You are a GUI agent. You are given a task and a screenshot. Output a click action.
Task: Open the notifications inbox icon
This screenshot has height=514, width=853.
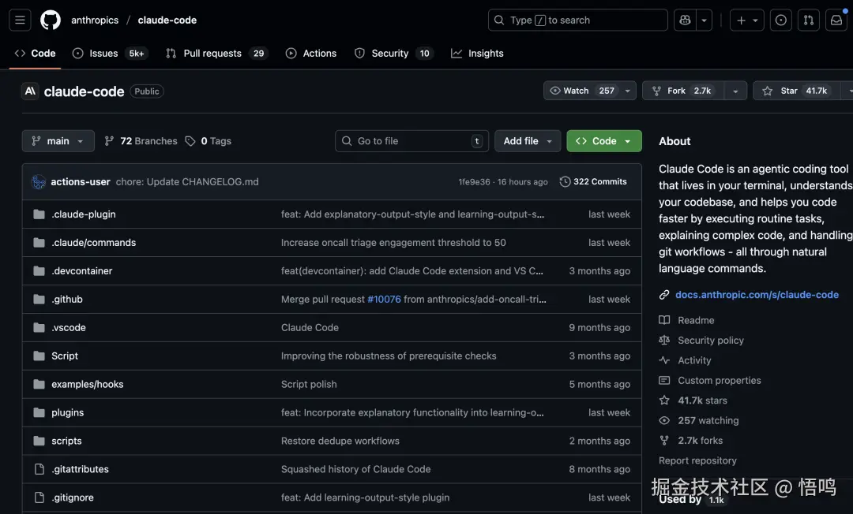(836, 20)
